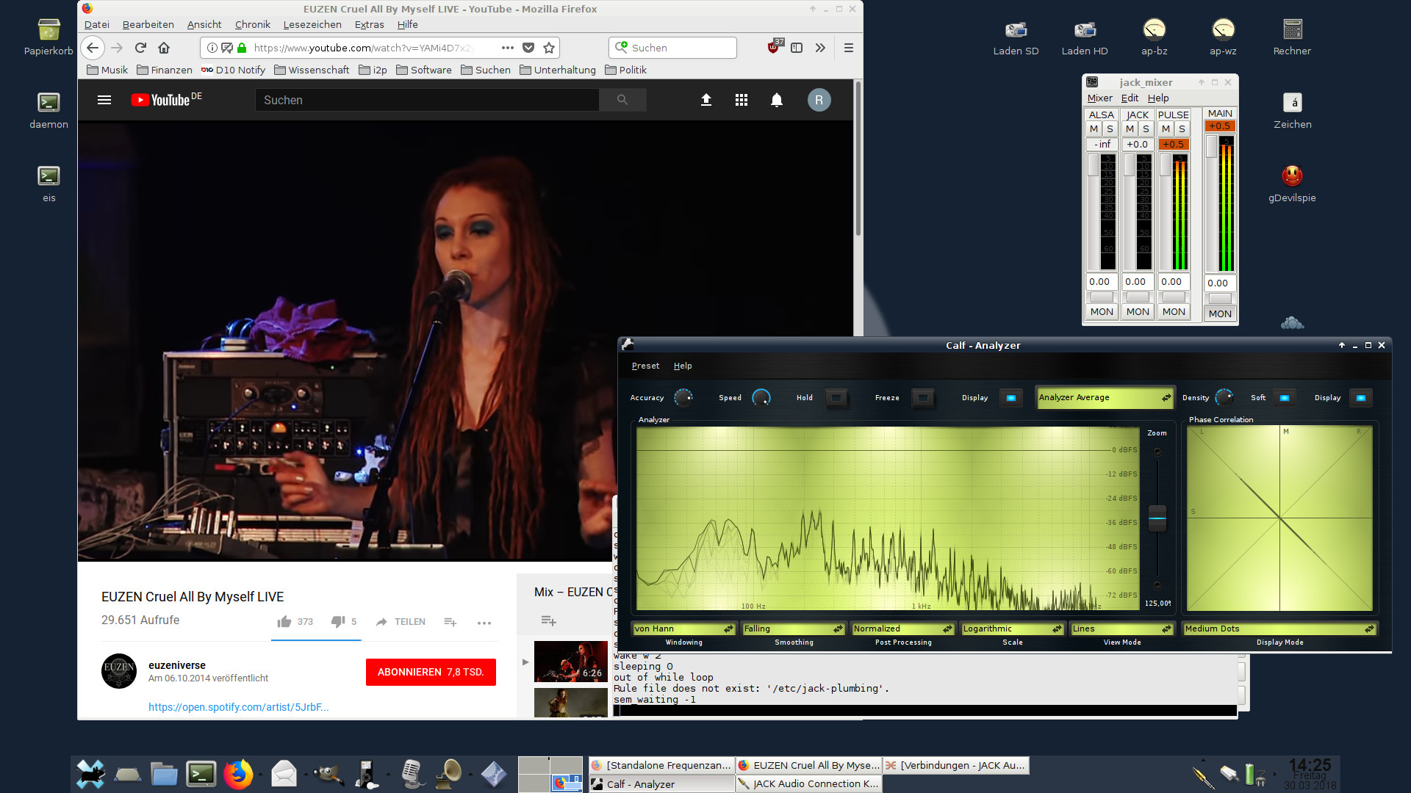Open the von Hann windowing dropdown
The height and width of the screenshot is (793, 1411).
click(683, 629)
